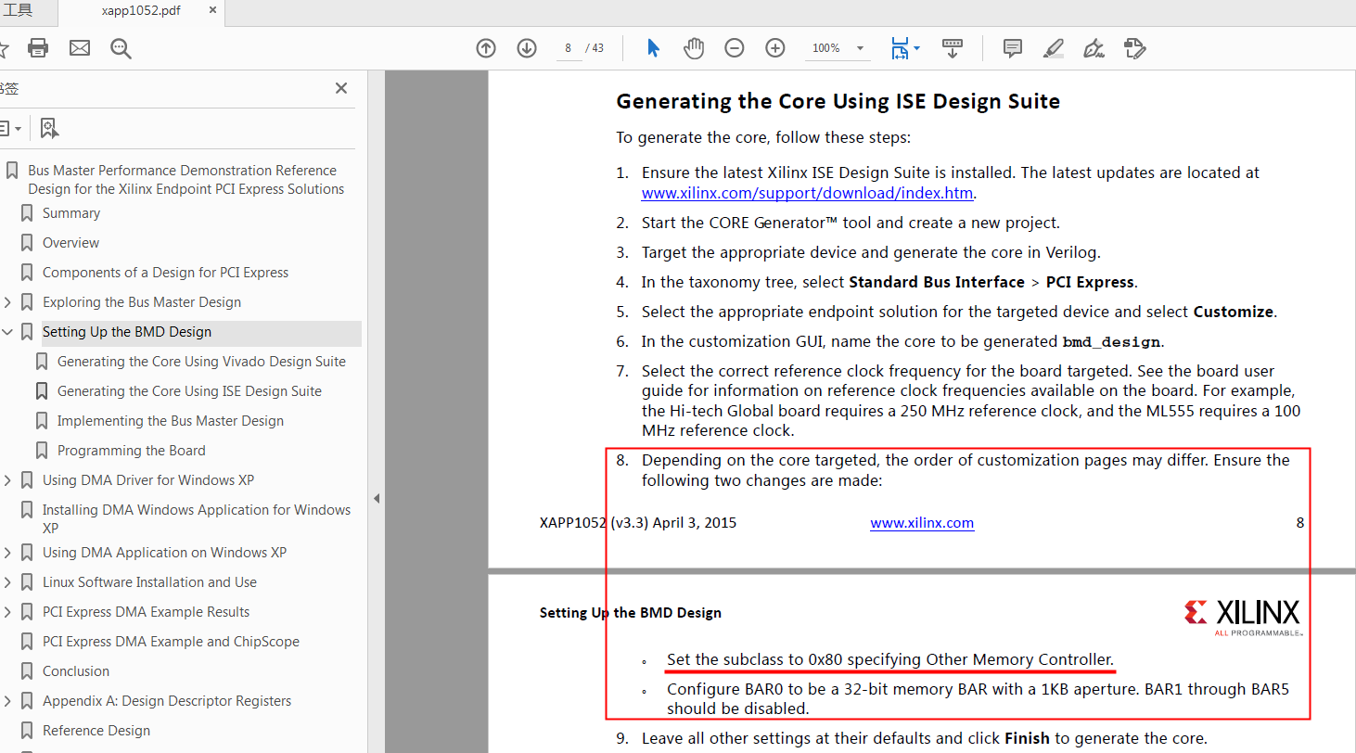Screen dimensions: 1356x753
Task: Open the bookmarks options menu dropdown
Action: point(10,128)
